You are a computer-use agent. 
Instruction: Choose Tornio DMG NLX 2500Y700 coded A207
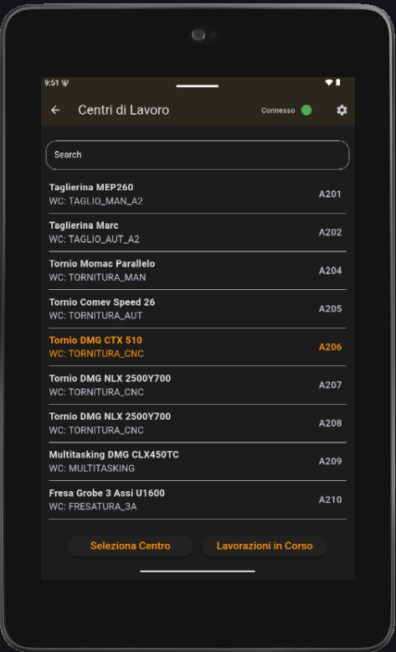pos(198,385)
